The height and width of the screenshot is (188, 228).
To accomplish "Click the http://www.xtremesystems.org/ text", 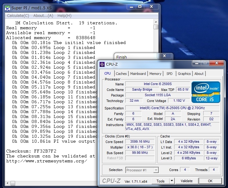I will 47,161.
